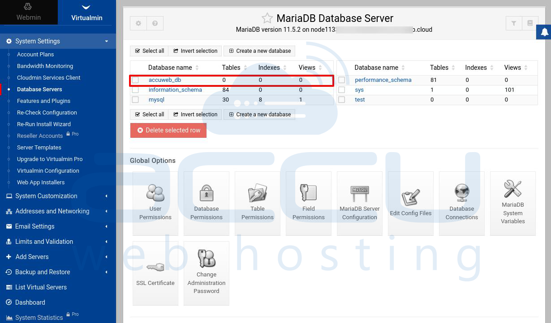Open the mysql database link

point(156,100)
